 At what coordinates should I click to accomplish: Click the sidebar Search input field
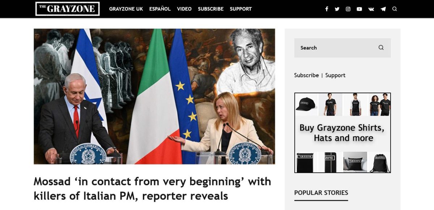pos(342,48)
